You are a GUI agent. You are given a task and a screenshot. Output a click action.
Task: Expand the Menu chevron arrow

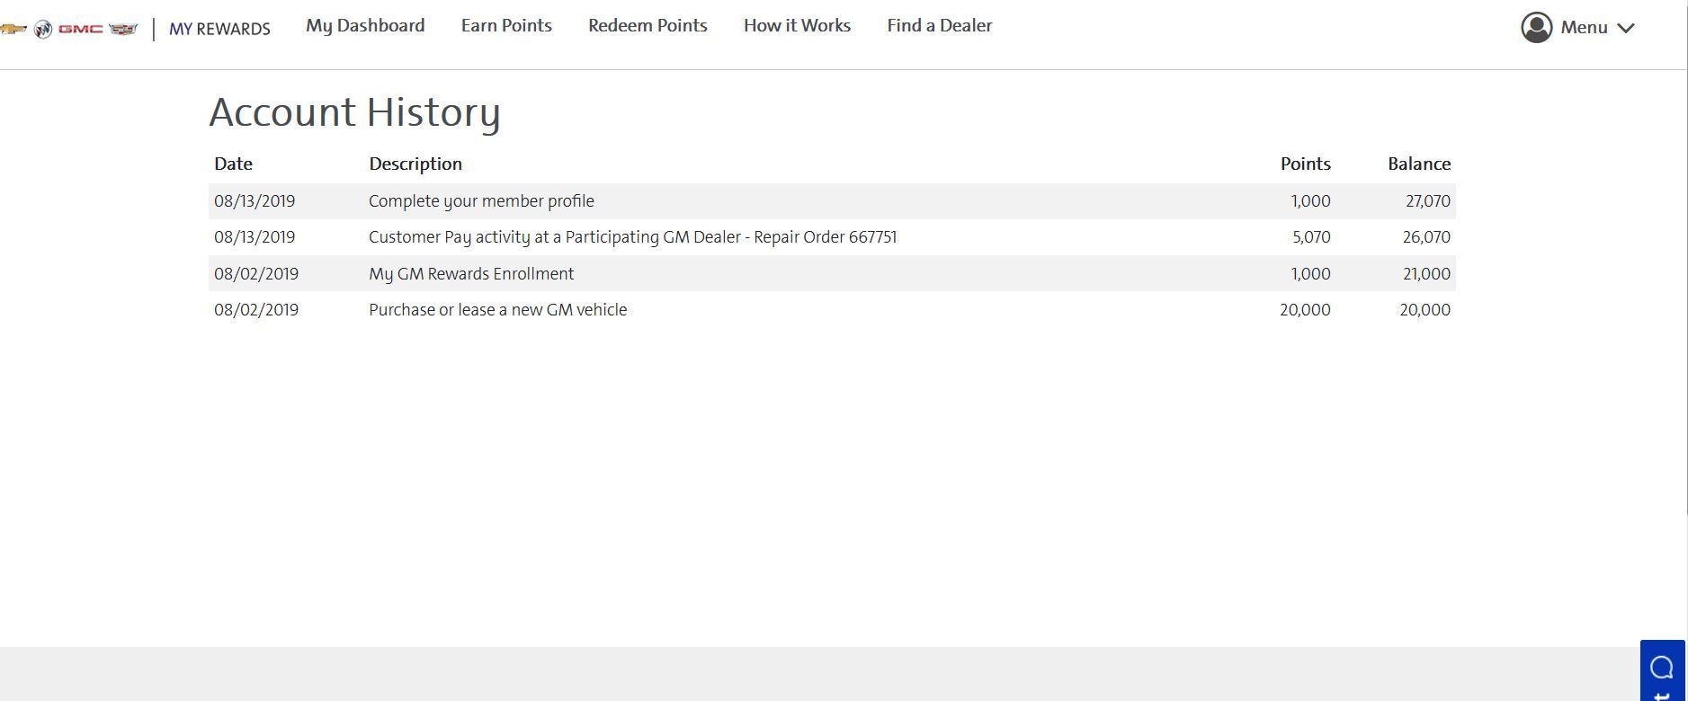click(1625, 28)
